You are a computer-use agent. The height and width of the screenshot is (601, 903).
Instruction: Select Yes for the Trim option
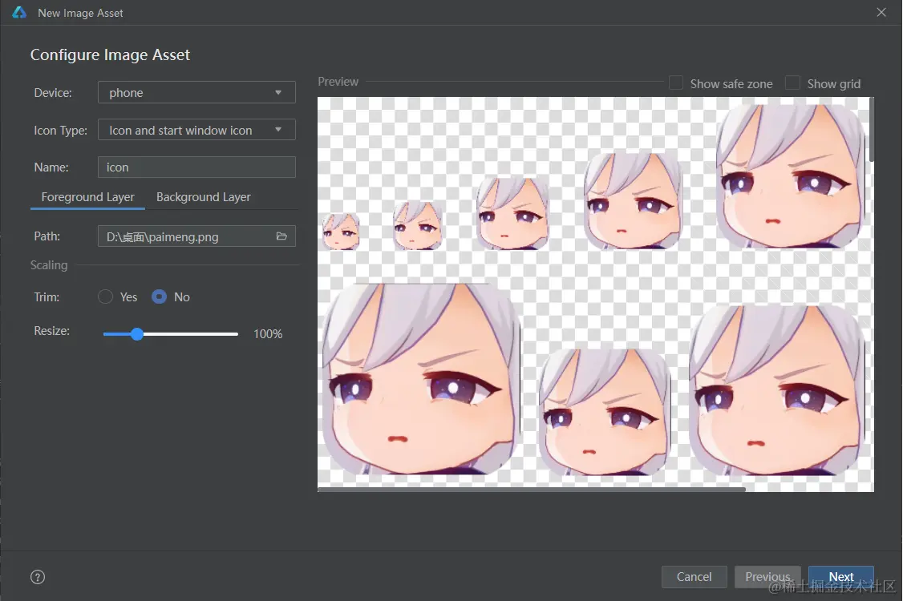point(105,296)
